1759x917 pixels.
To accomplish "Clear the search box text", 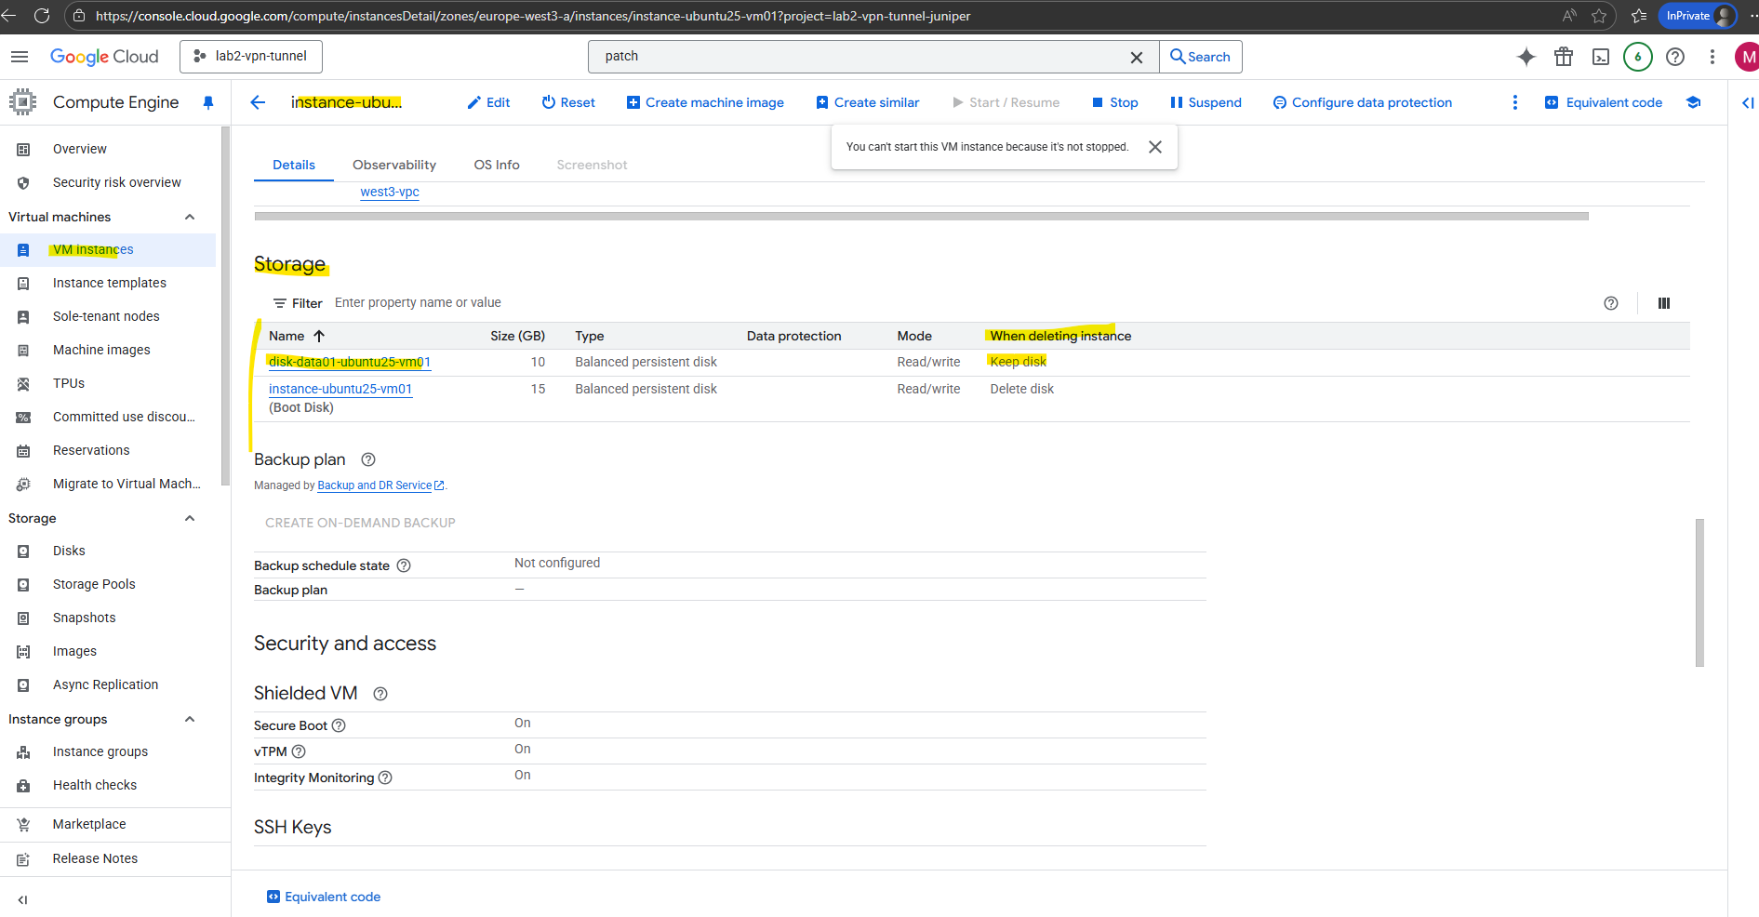I will click(x=1136, y=57).
